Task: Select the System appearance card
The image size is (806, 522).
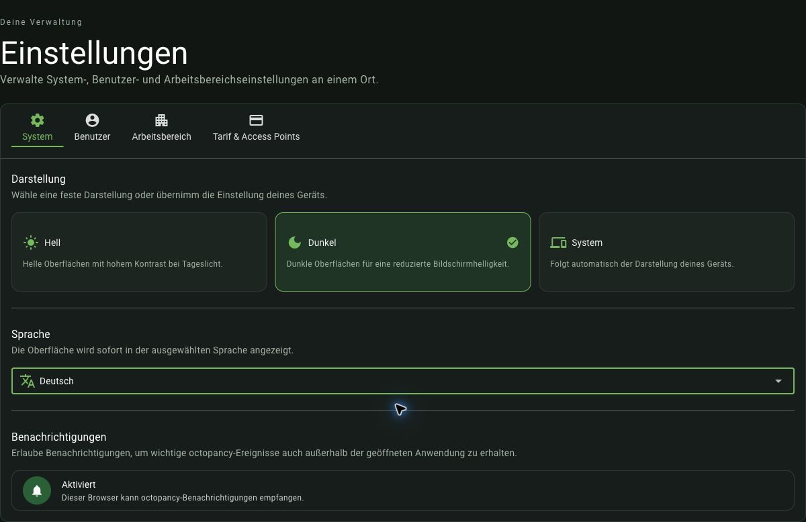Action: coord(667,252)
